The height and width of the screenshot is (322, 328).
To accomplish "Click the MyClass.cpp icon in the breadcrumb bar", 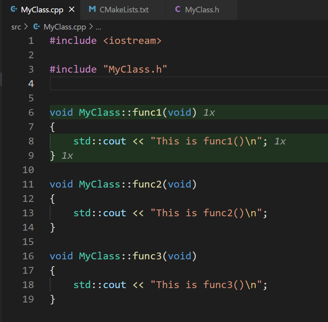I will [37, 27].
